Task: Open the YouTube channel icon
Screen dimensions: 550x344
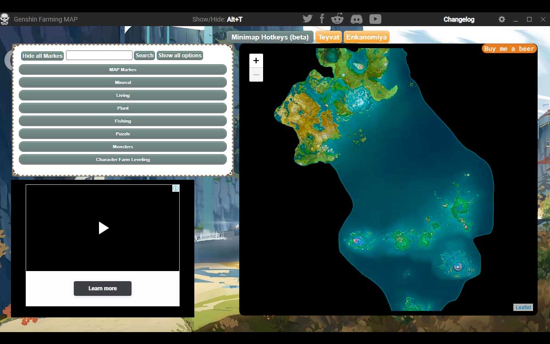Action: 375,19
